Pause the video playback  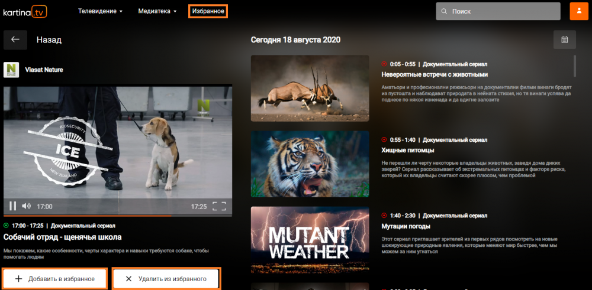[12, 206]
